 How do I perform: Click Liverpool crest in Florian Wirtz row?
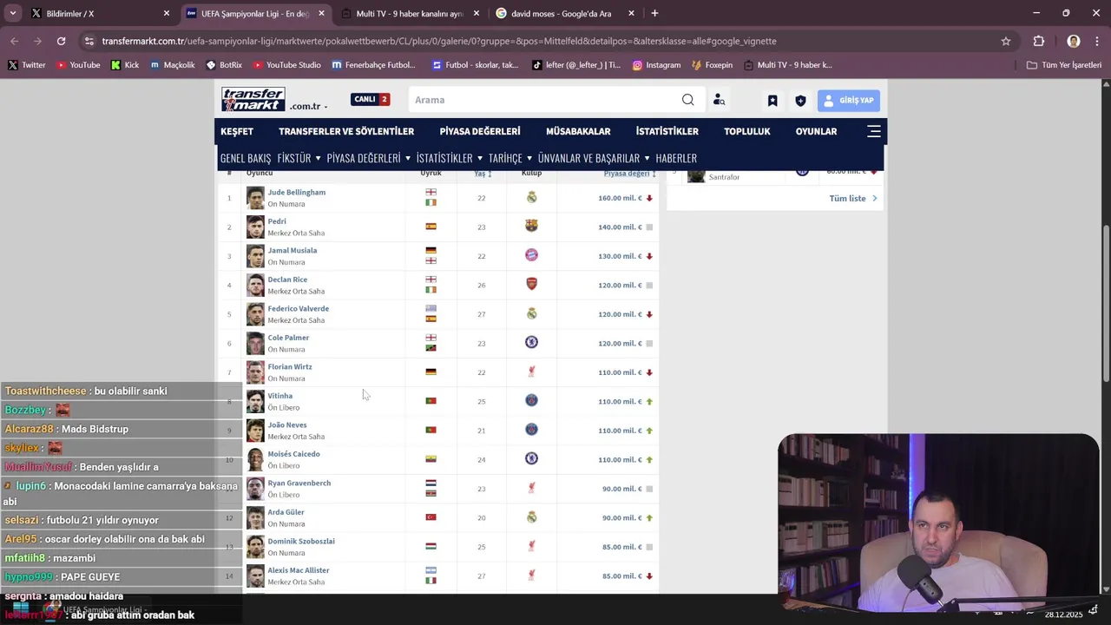click(x=531, y=372)
